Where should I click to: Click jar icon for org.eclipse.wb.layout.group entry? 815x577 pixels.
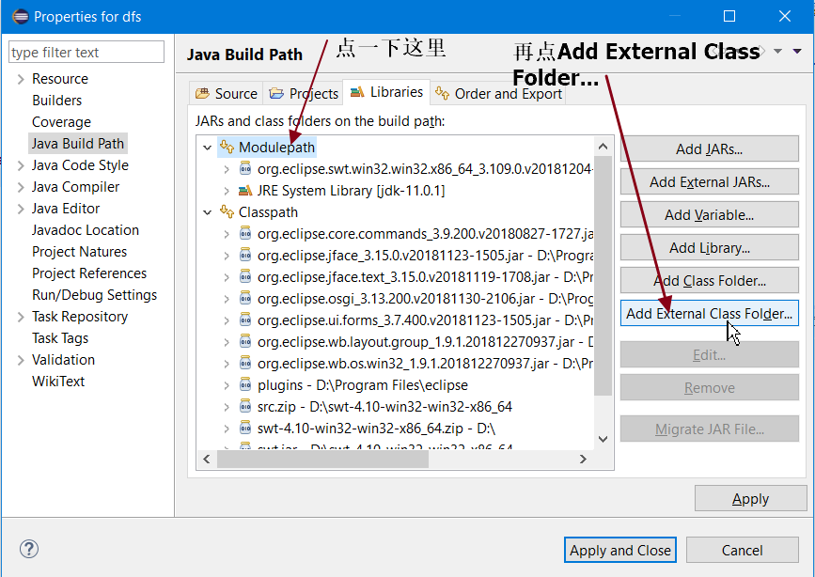(245, 342)
